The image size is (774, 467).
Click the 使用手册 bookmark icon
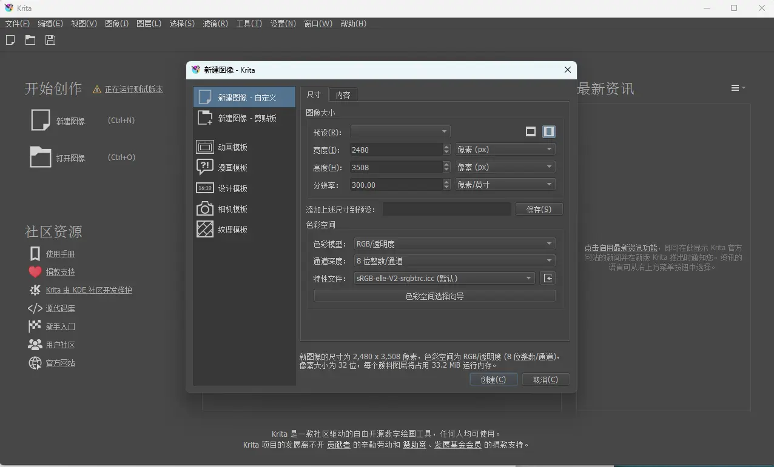click(x=35, y=253)
